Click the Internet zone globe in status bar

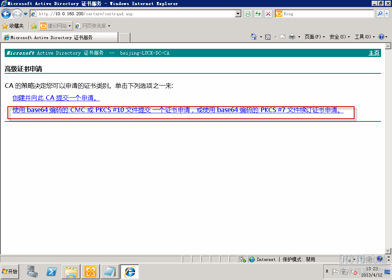pos(252,259)
